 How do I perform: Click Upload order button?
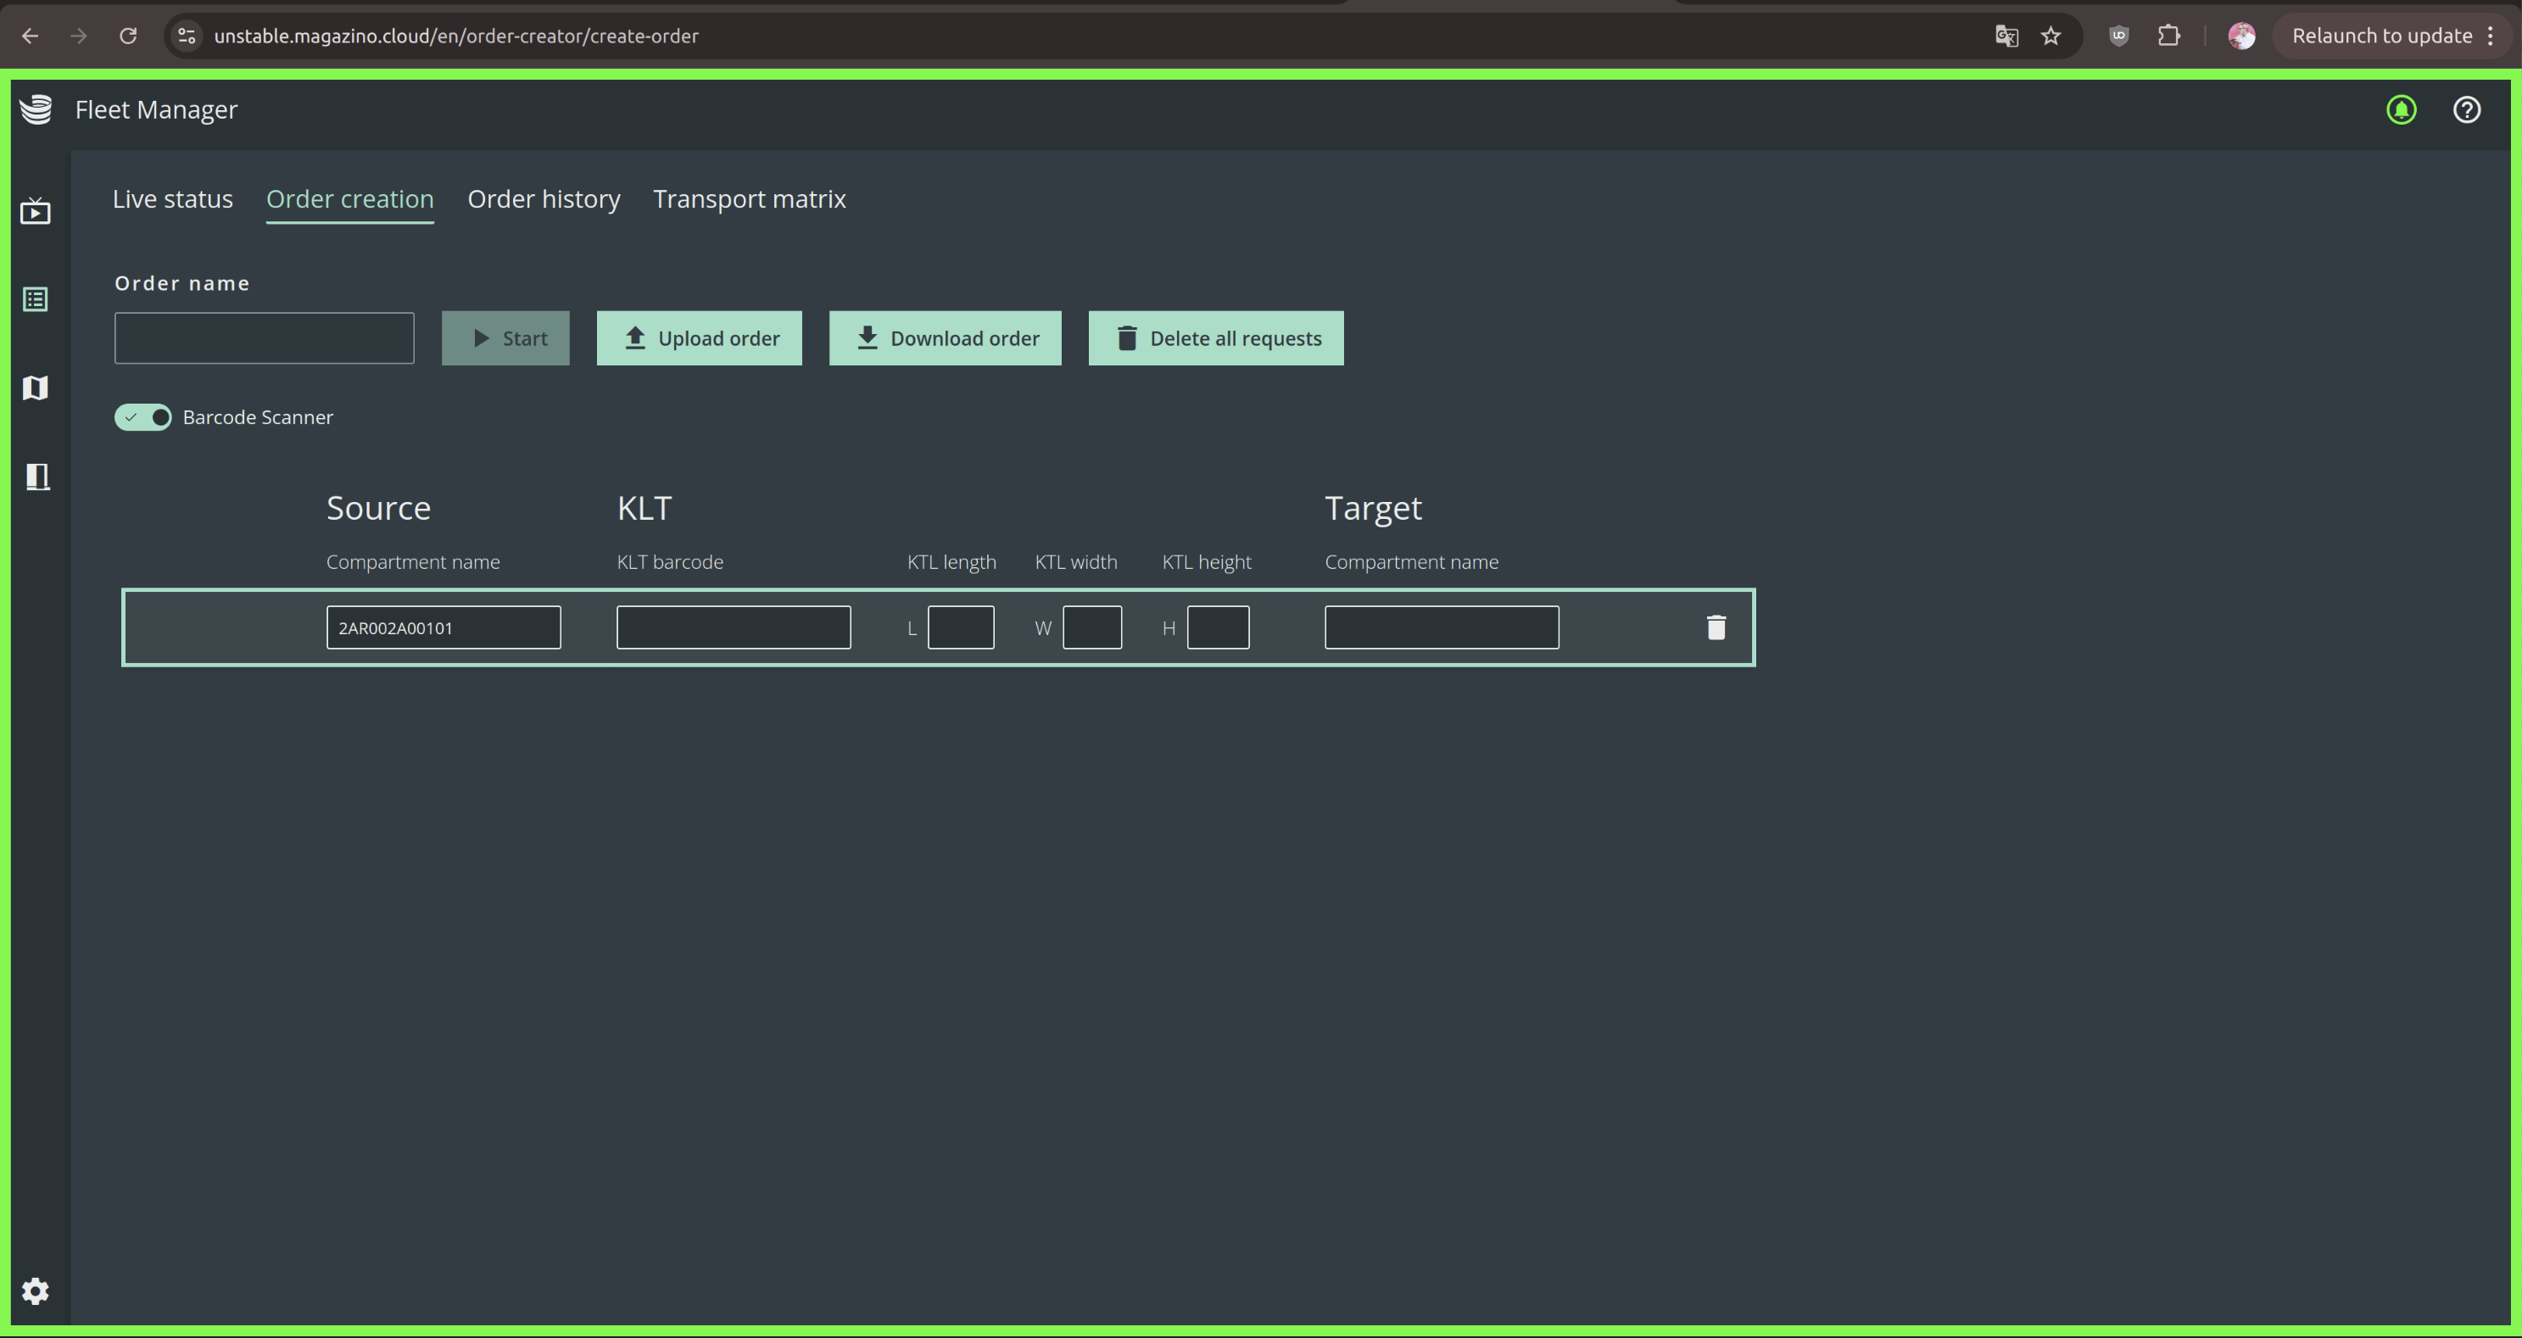[x=699, y=338]
